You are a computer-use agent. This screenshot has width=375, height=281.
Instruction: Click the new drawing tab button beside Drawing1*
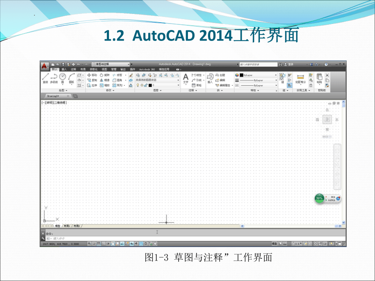75,96
